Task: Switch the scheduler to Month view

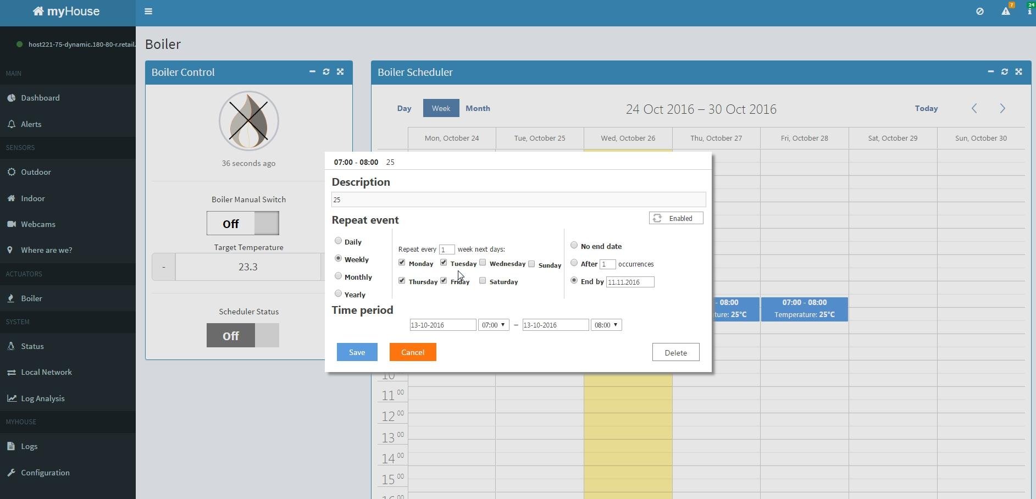Action: (477, 108)
